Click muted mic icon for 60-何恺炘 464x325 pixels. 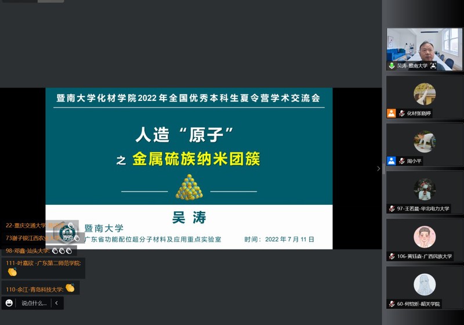point(392,304)
